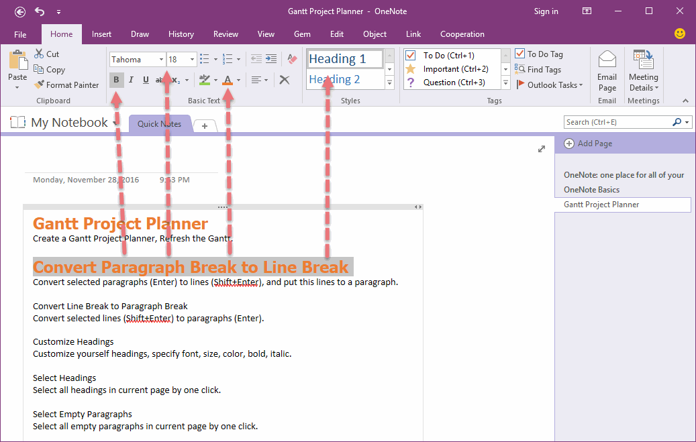Email the current page

607,72
